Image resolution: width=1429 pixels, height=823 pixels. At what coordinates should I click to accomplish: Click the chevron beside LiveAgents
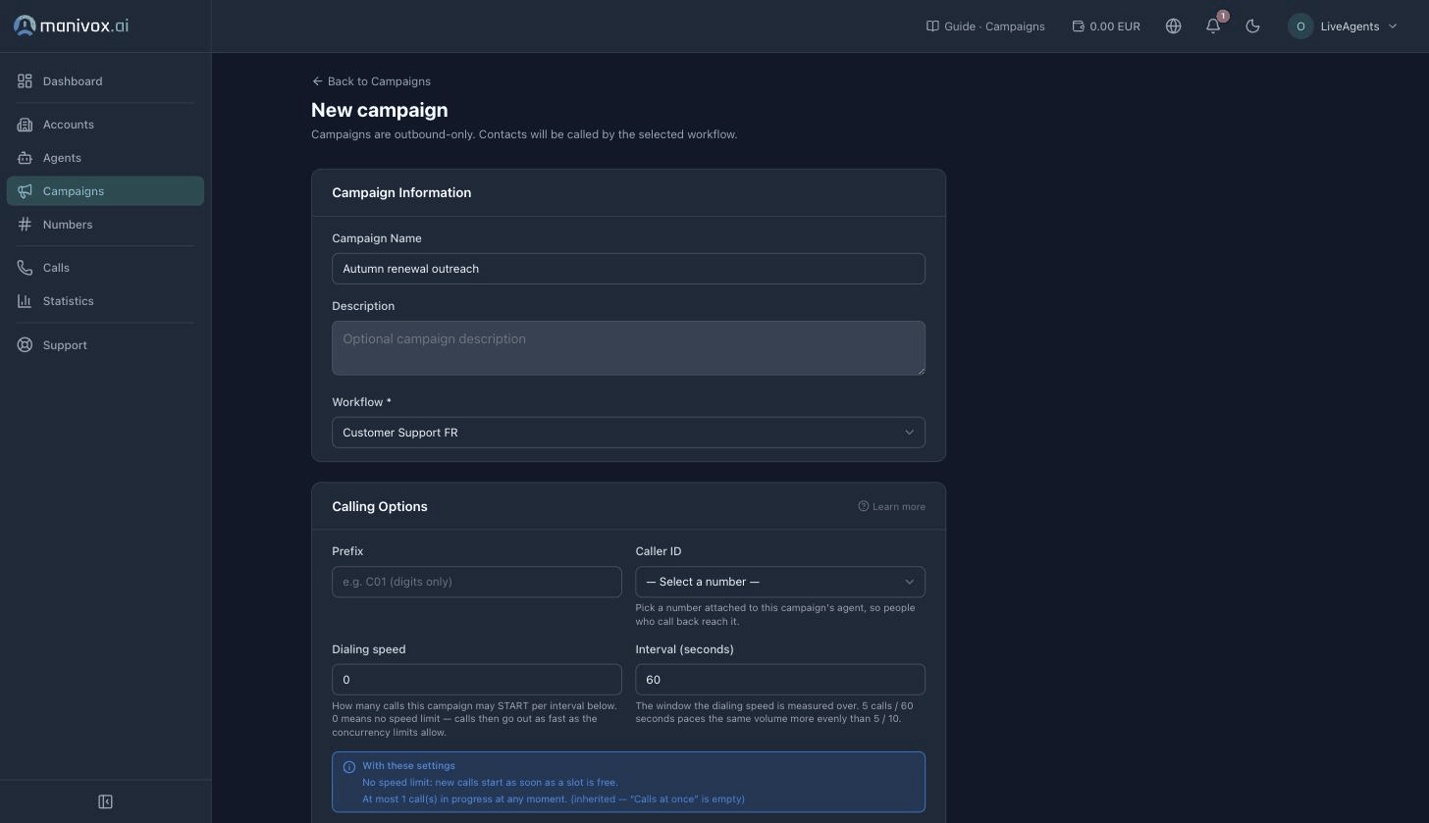(x=1392, y=26)
